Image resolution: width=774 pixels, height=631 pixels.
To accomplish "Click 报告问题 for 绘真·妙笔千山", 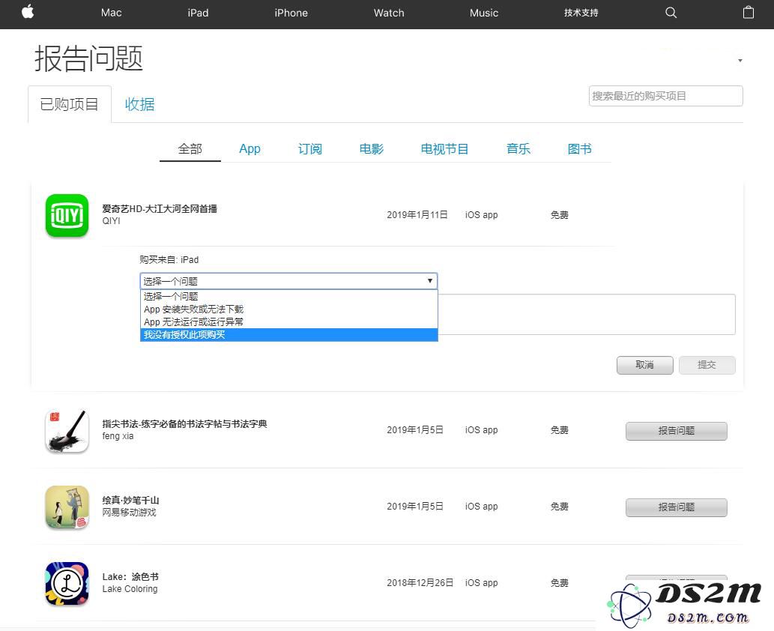I will pos(677,507).
